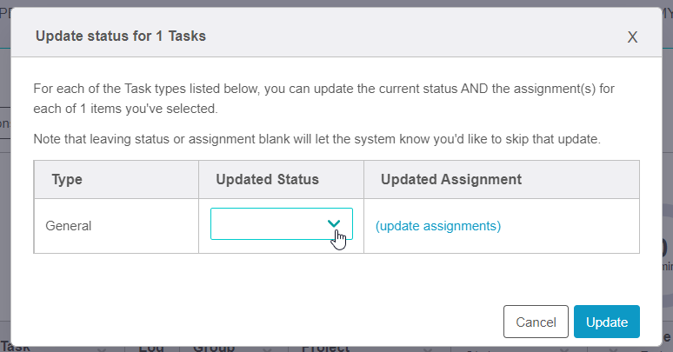The image size is (673, 352).
Task: Click the Type column header
Action: point(67,179)
